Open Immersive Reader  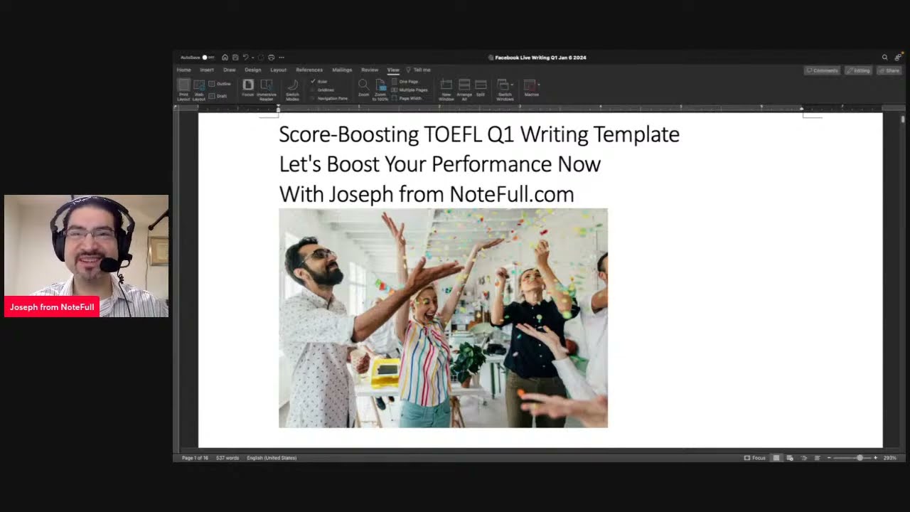[x=267, y=90]
